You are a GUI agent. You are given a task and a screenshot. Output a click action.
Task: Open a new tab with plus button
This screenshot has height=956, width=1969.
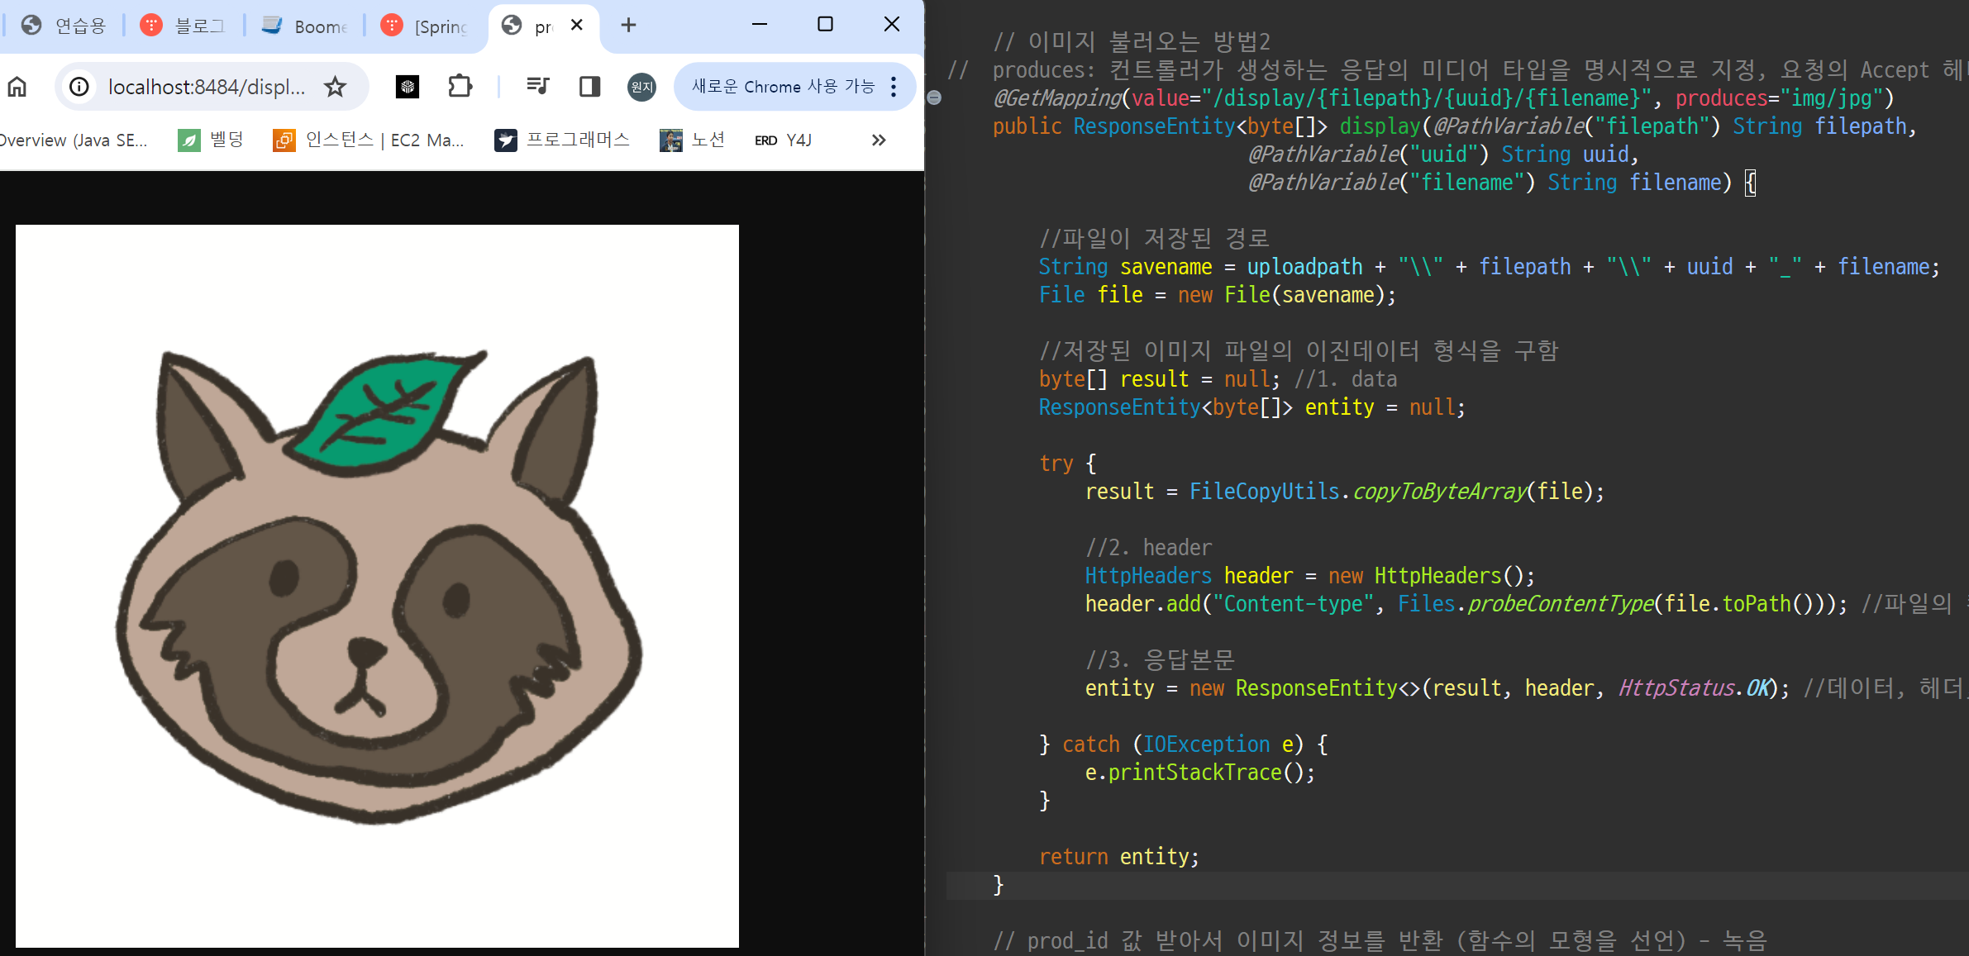628,26
